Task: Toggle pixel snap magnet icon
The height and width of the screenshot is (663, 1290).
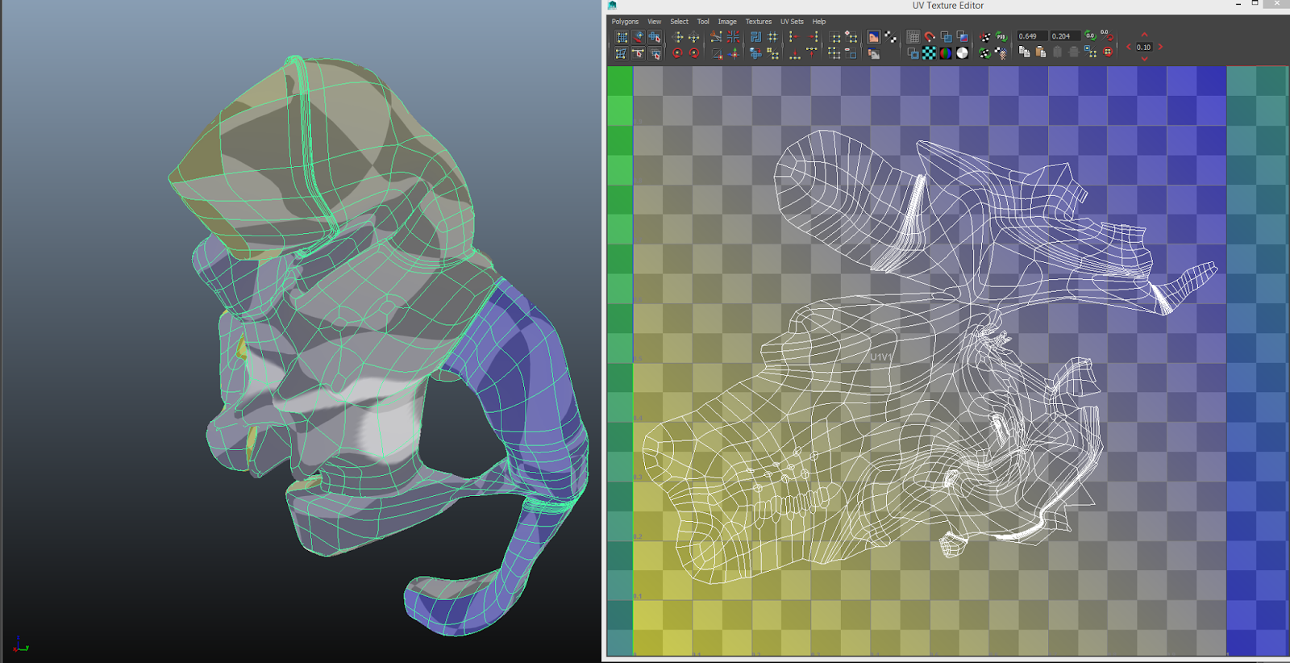Action: tap(930, 36)
